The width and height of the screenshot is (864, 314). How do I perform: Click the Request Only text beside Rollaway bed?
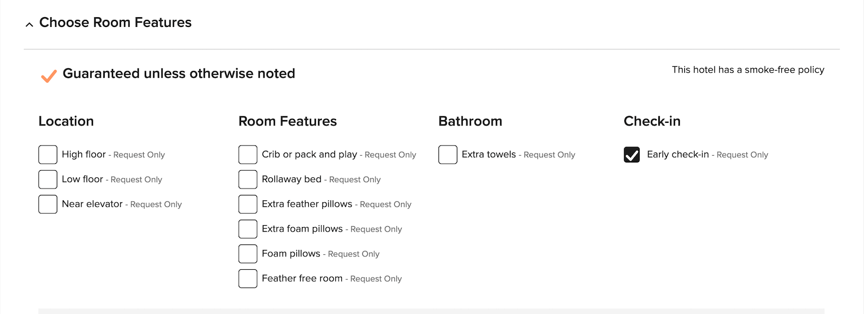[354, 179]
